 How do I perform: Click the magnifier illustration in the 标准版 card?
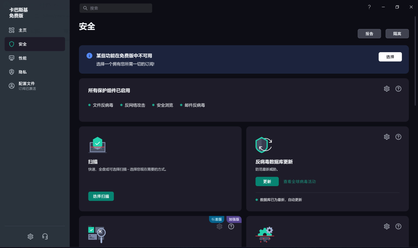tap(97, 234)
